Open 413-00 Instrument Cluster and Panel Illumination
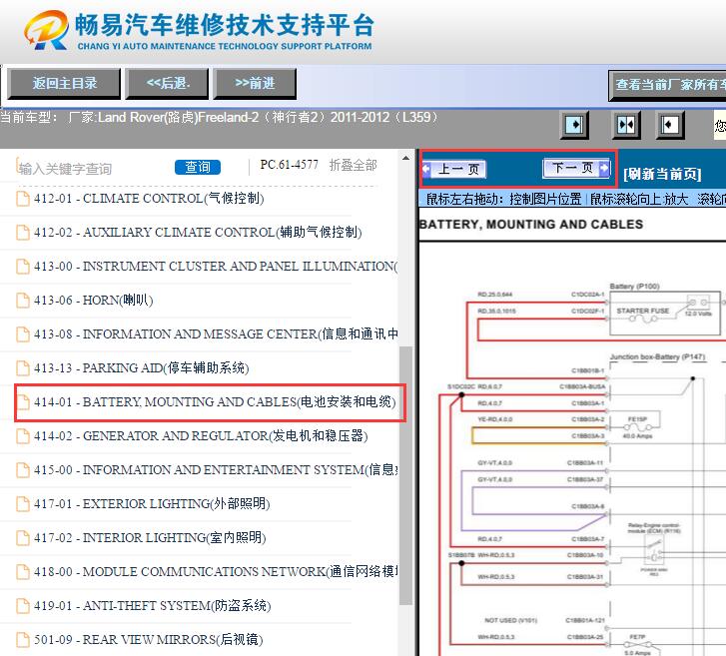Viewport: 726px width, 656px height. click(x=216, y=267)
